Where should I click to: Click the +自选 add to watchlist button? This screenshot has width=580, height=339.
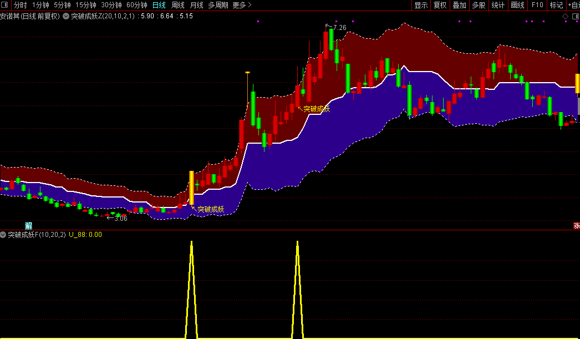pos(574,5)
